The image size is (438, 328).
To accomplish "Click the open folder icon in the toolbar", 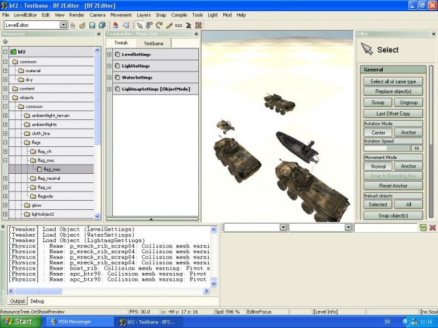I will [x=83, y=25].
